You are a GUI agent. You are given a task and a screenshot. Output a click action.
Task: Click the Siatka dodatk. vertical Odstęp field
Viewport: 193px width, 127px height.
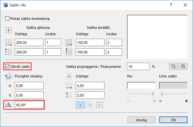tap(90, 52)
